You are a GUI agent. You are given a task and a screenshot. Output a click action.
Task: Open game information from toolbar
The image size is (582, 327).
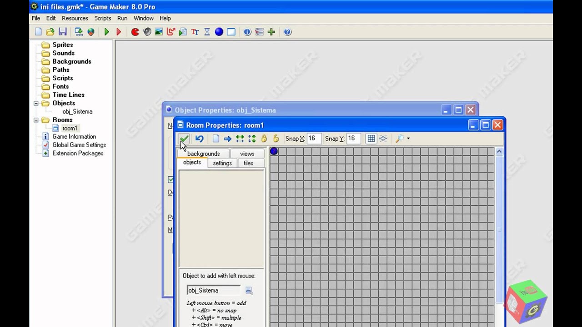coord(247,32)
